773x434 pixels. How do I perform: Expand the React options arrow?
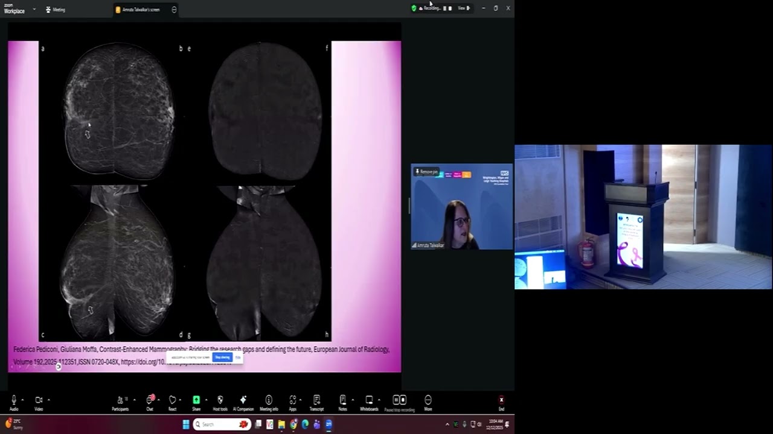tap(179, 400)
